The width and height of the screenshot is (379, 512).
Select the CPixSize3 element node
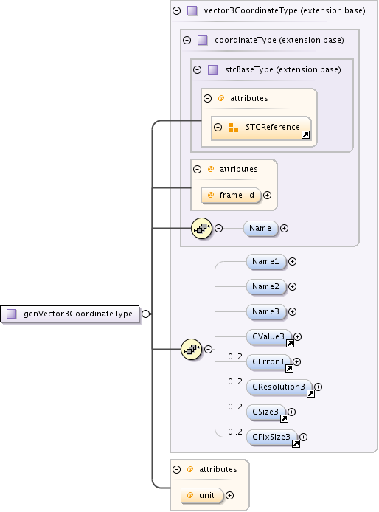(271, 437)
